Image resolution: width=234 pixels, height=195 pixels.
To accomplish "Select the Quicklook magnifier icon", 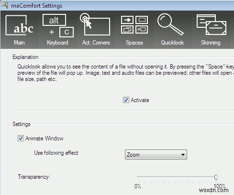I will point(170,24).
